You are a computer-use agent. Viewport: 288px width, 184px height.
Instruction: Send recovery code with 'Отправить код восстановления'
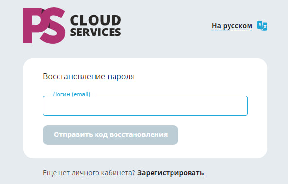tap(111, 135)
